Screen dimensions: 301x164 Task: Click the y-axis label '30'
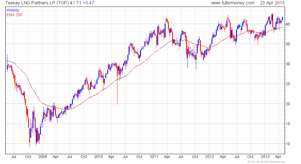click(x=288, y=64)
